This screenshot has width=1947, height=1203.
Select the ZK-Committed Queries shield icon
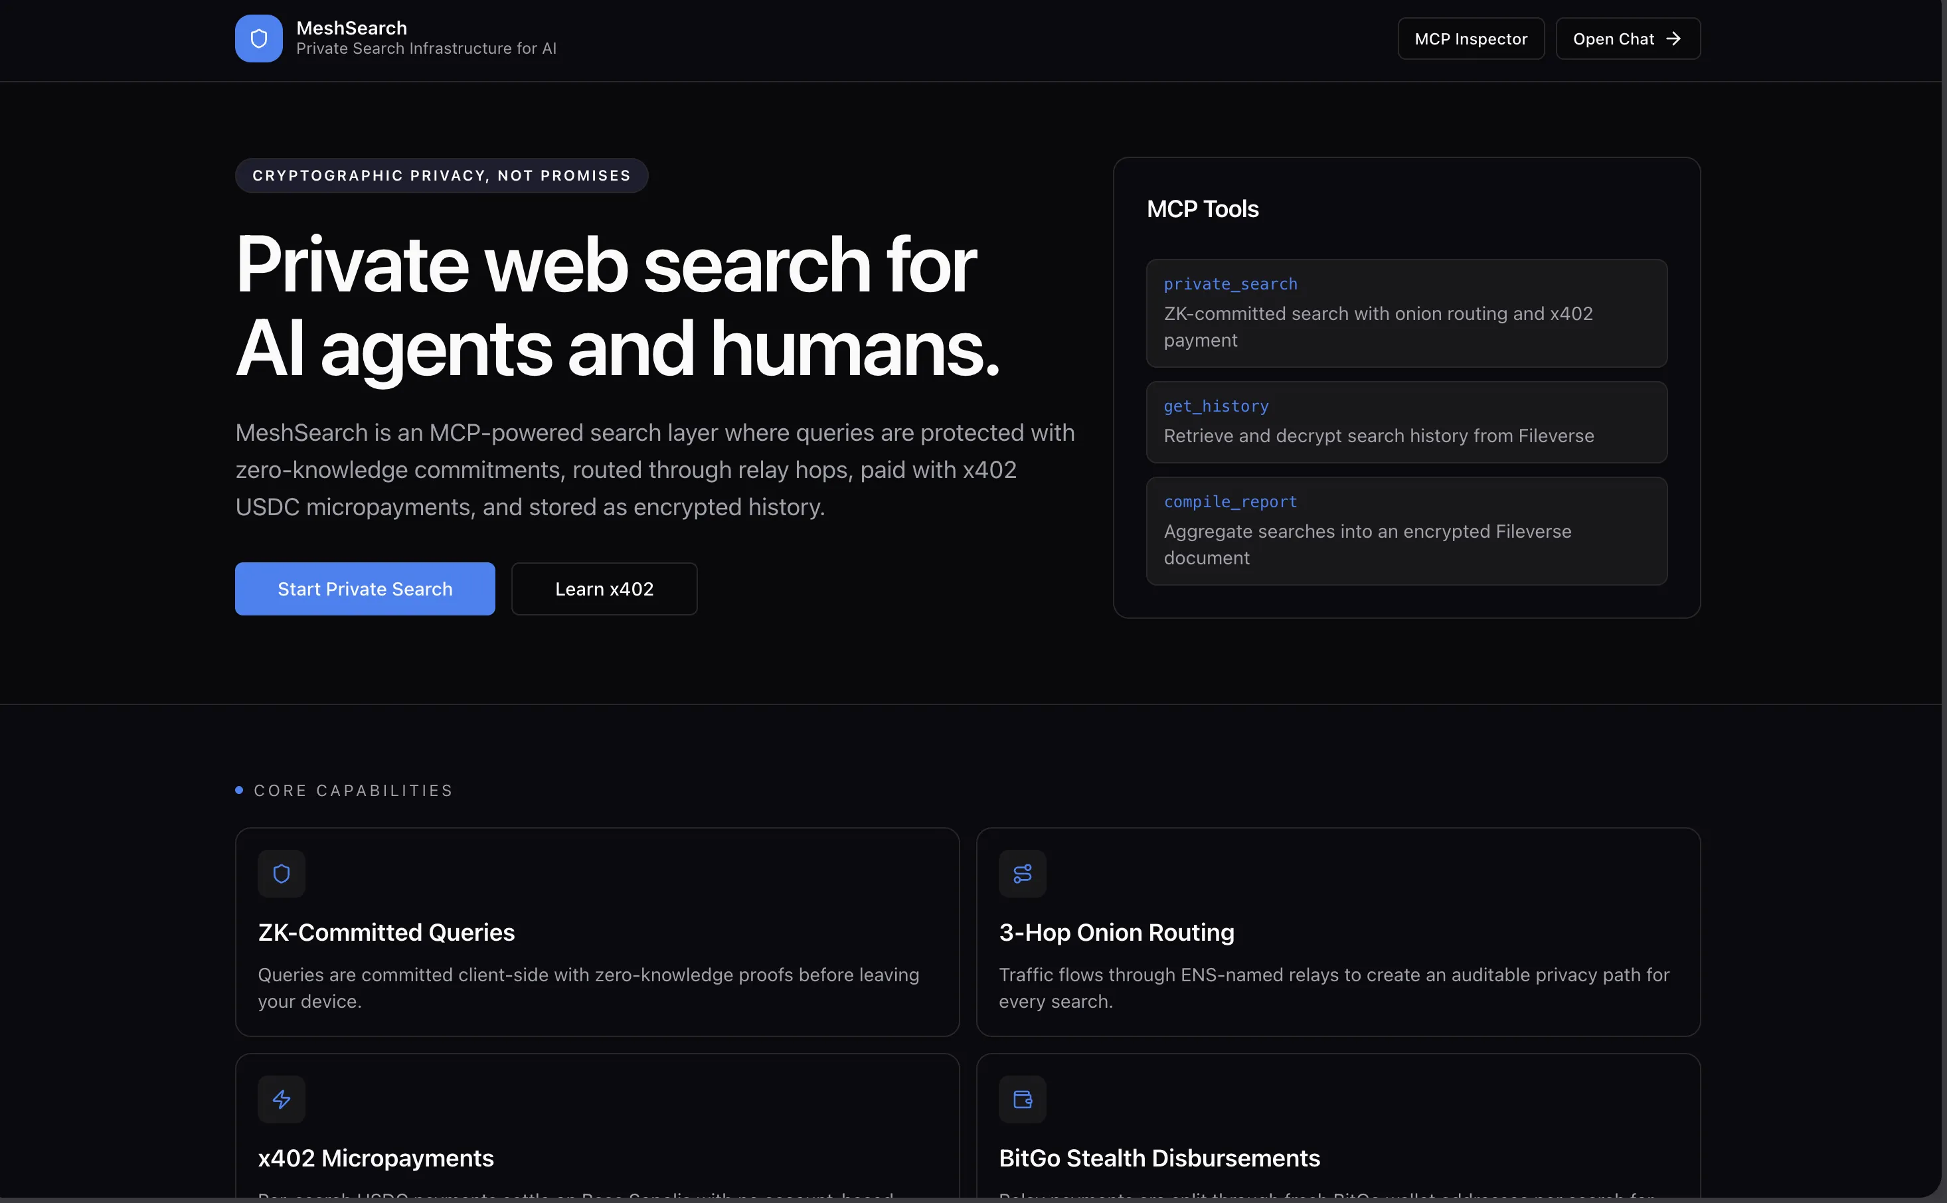click(x=281, y=873)
